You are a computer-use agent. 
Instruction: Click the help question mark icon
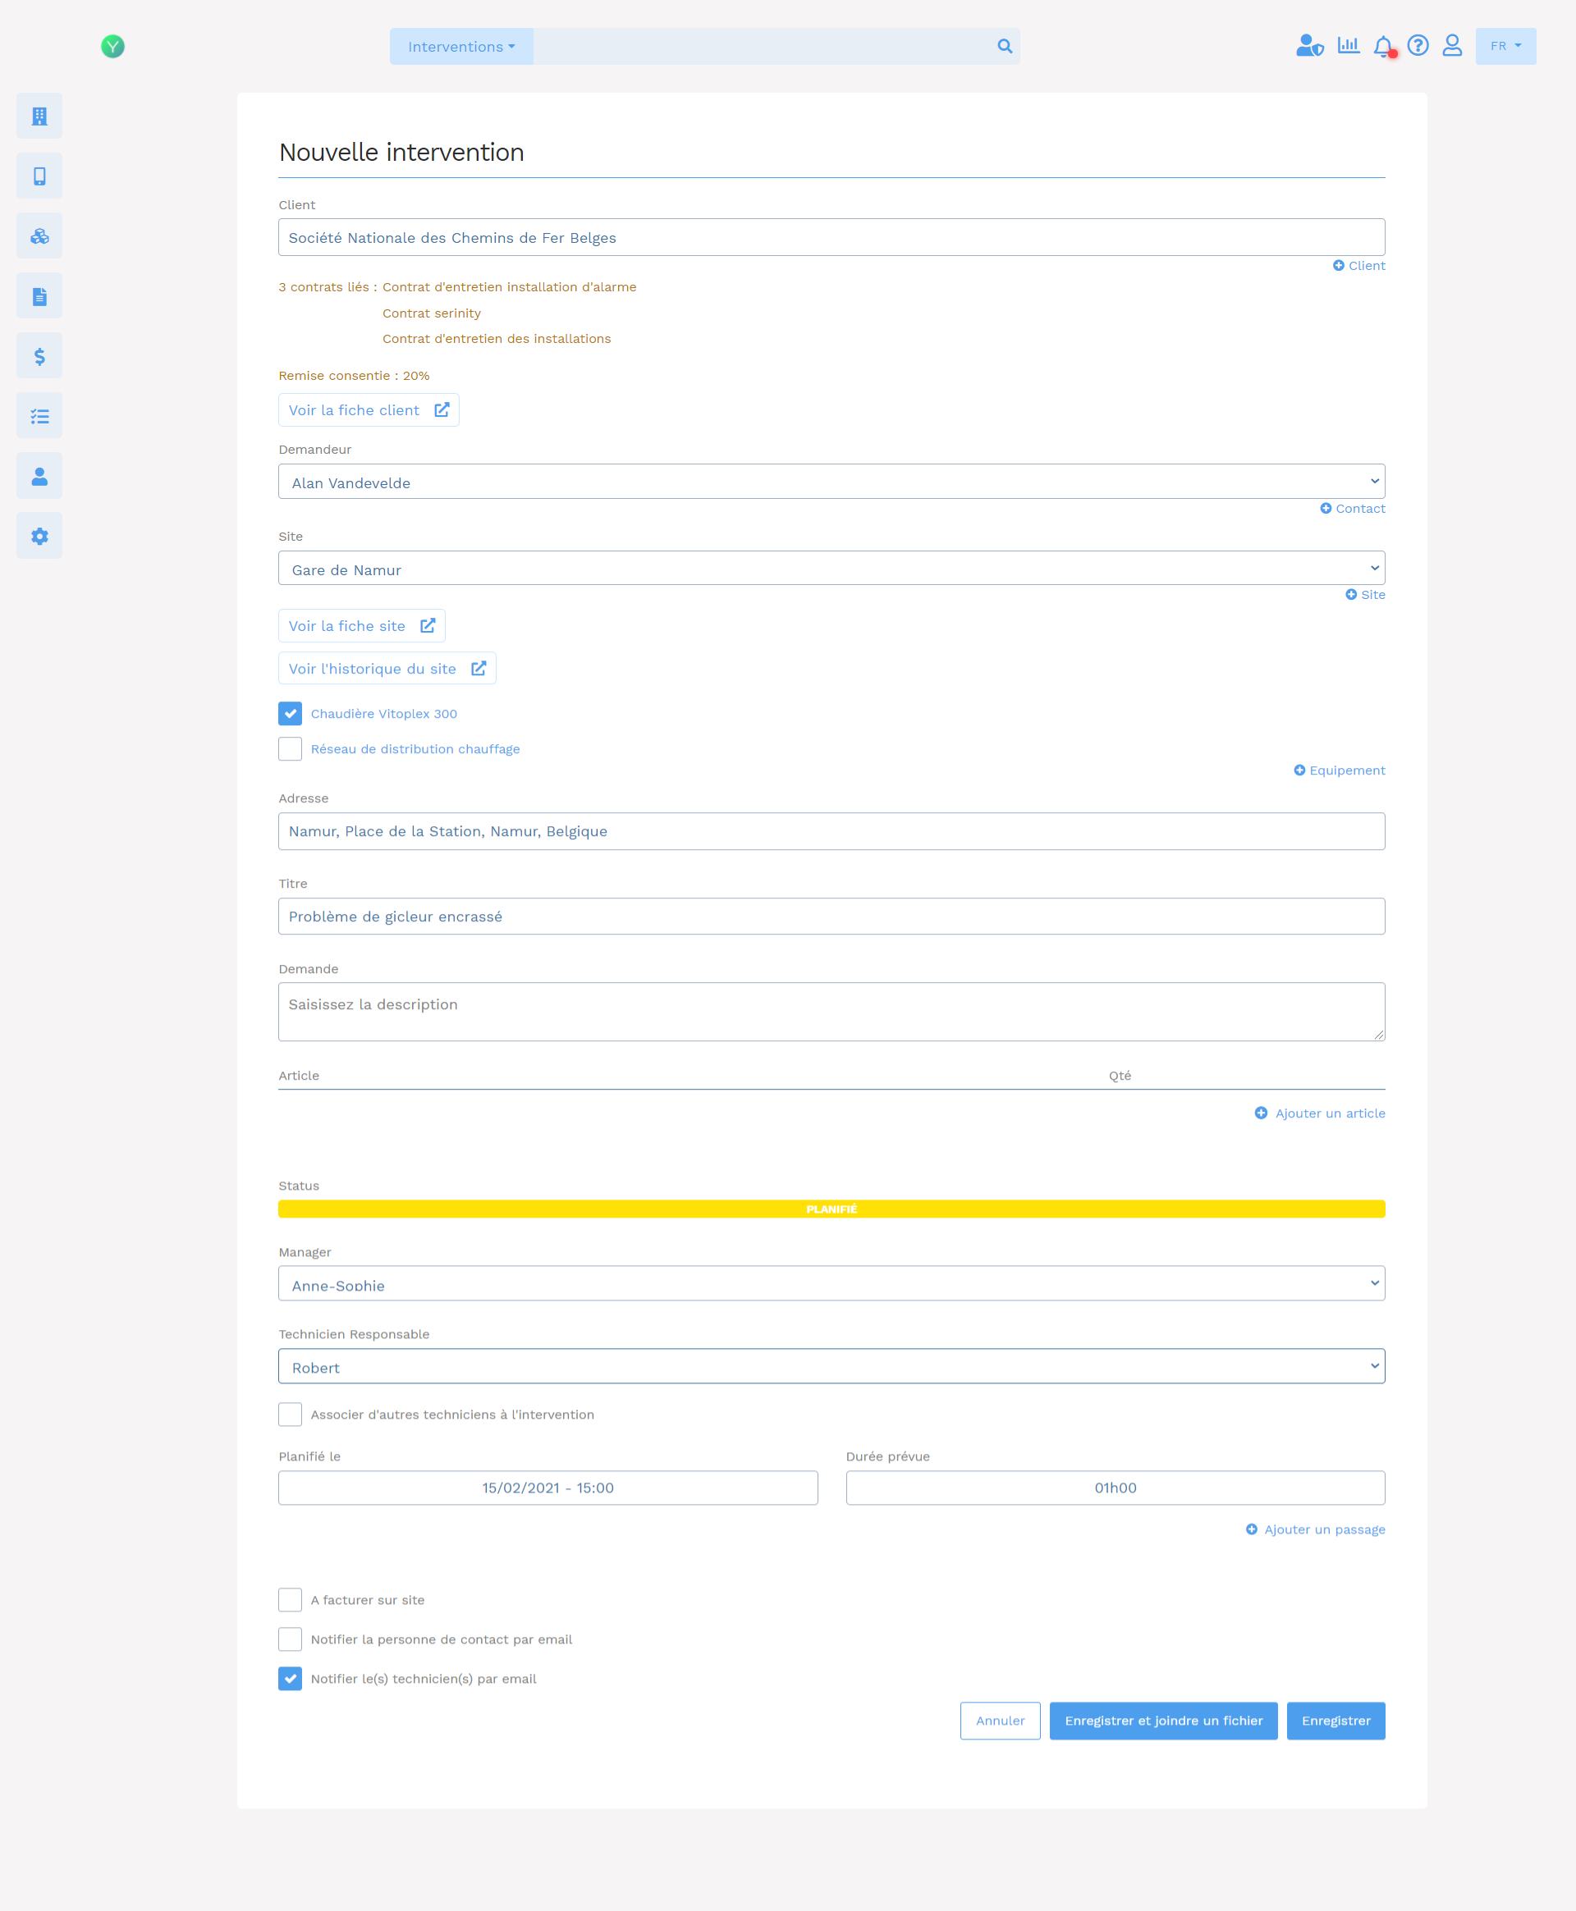1417,45
